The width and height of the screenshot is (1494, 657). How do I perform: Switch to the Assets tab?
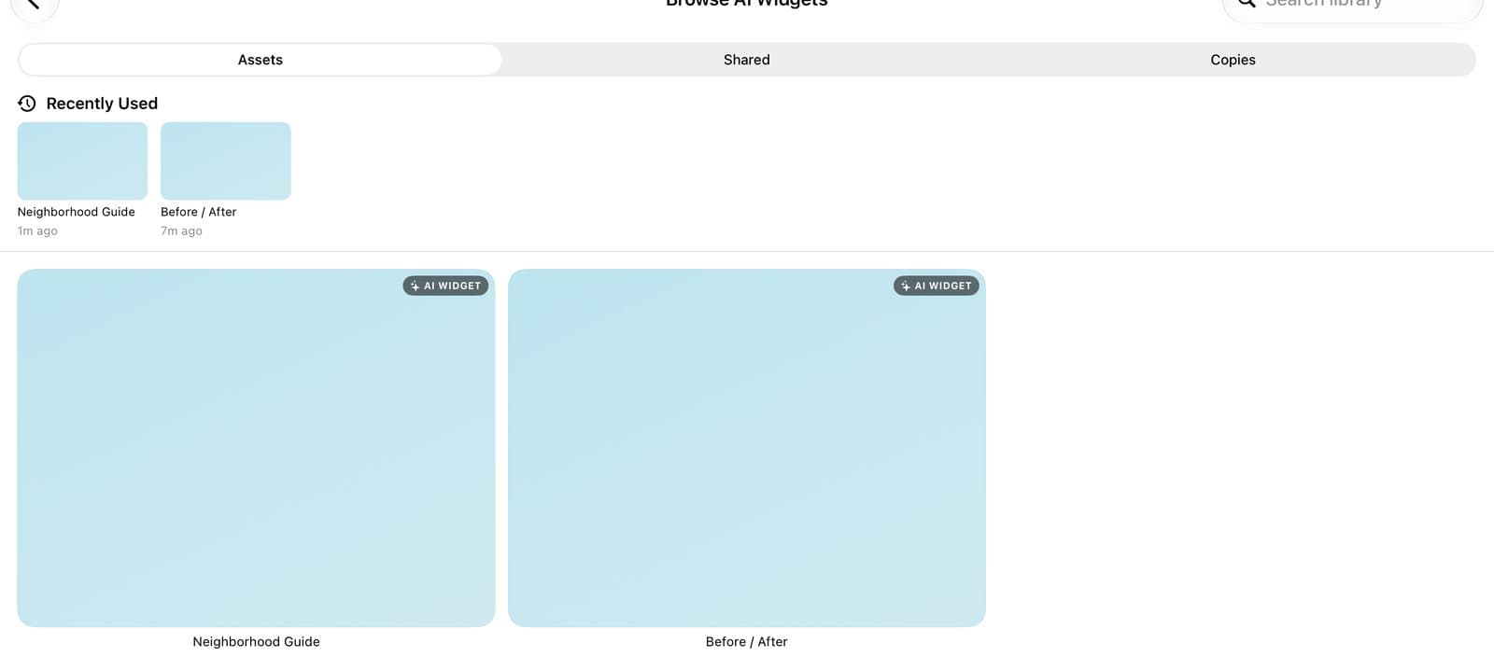(261, 60)
